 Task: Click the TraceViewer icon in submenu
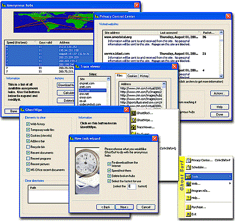(x=134, y=127)
